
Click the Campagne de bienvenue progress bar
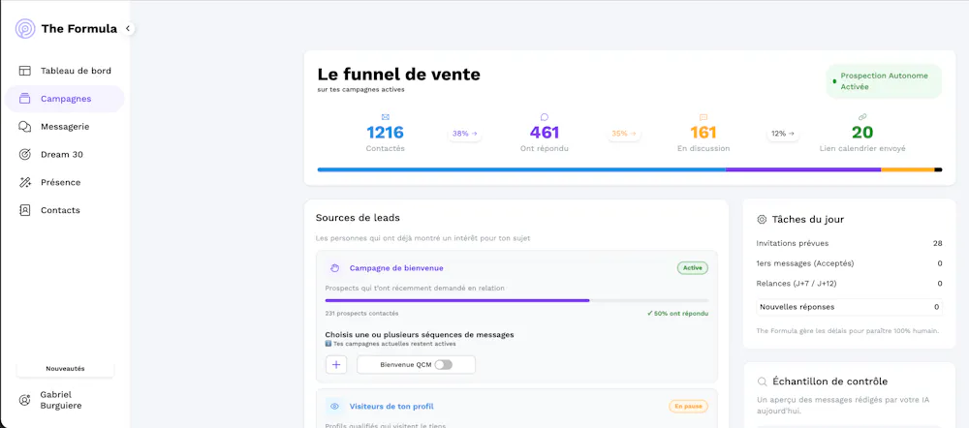tap(516, 300)
